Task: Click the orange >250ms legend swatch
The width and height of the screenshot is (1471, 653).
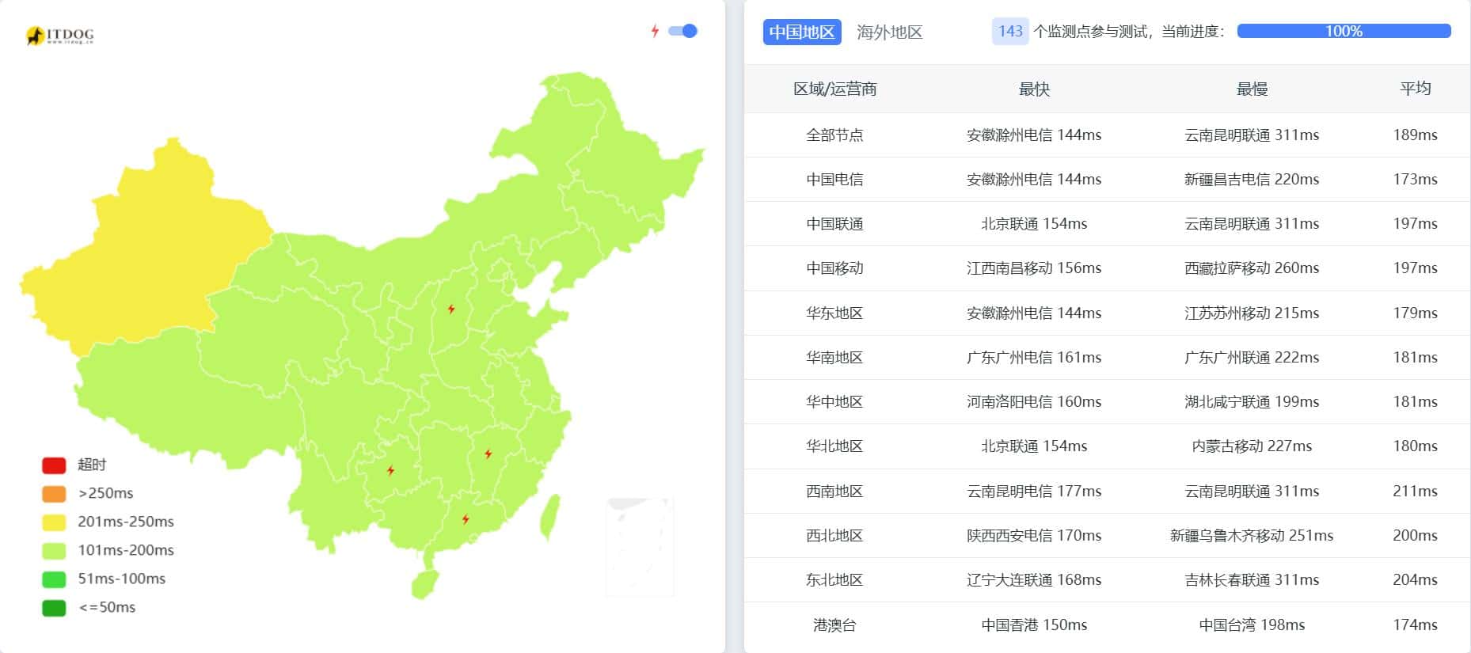Action: pos(54,493)
